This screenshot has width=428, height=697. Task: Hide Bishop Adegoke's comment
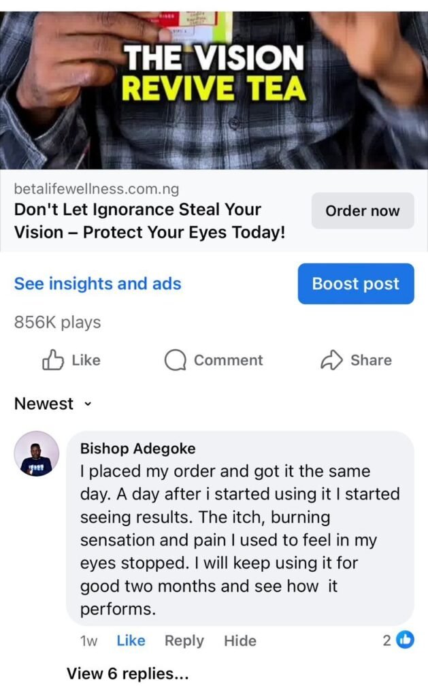[240, 641]
